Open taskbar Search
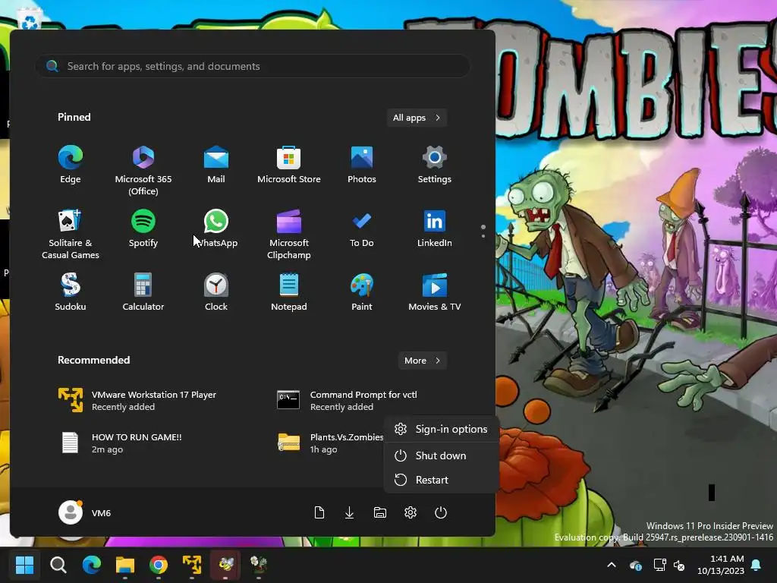 point(58,565)
